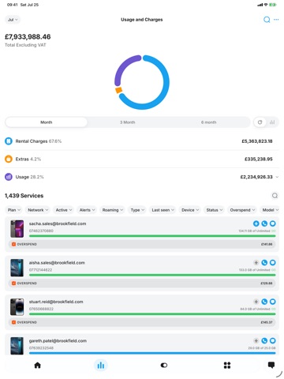Click OVERSPEND banner on aisha.sales card
Image resolution: width=284 pixels, height=379 pixels.
(x=142, y=283)
